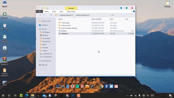Click the camera icon in the dock

[63, 87]
